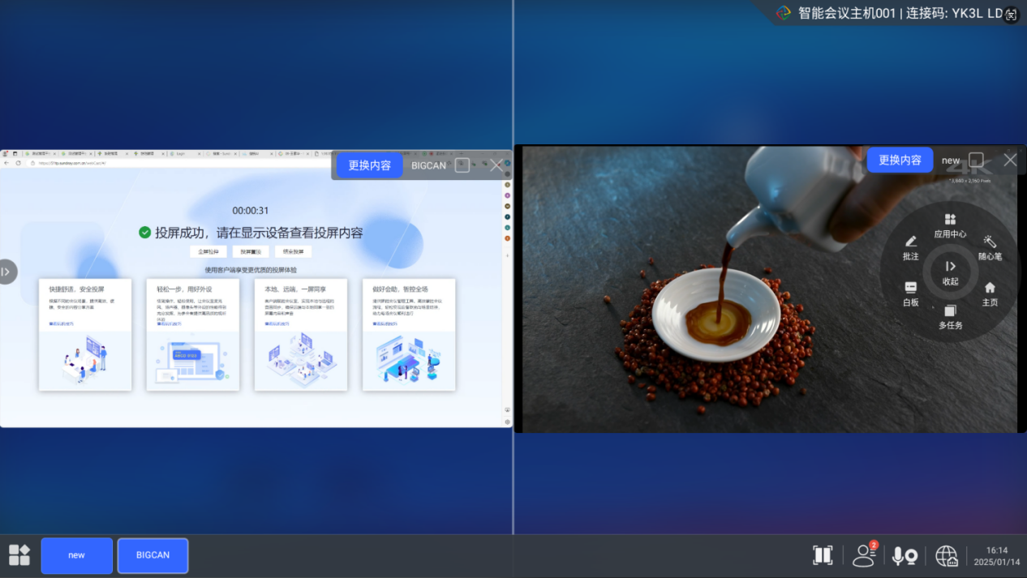Click 更换内容 on the BIGCAN window
This screenshot has width=1027, height=578.
(370, 165)
